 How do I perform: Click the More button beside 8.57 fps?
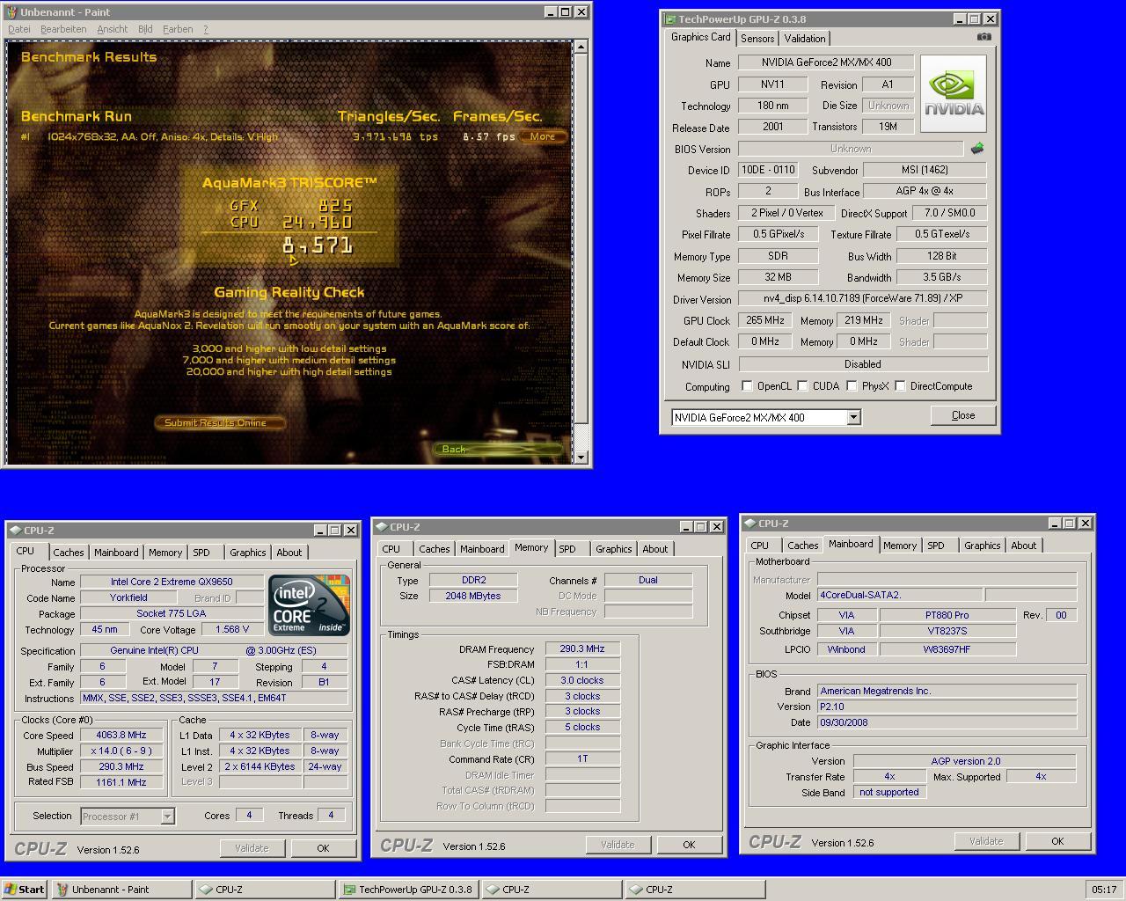543,136
